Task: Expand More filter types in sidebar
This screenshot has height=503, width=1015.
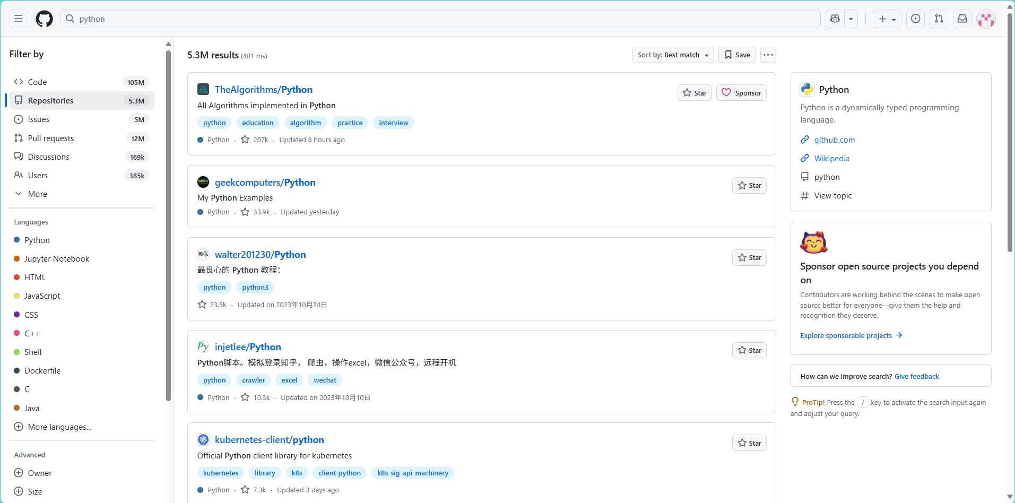Action: tap(37, 194)
